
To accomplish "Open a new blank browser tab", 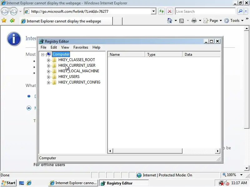I will pyautogui.click(x=117, y=21).
